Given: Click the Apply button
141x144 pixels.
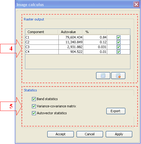Looking at the screenshot, I should (119, 134).
